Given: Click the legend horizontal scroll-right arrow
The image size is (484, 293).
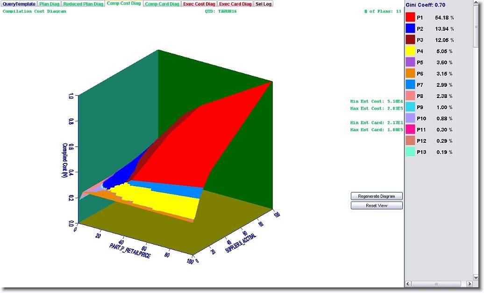Looking at the screenshot, I should 469,284.
